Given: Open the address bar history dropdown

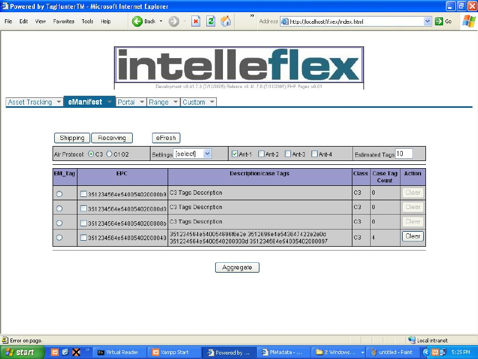Looking at the screenshot, I should [428, 22].
